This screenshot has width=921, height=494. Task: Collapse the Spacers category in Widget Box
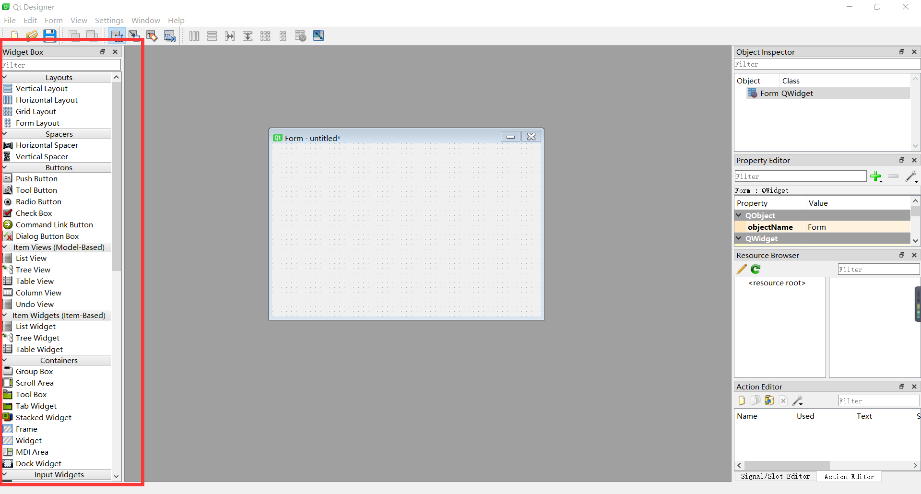pos(5,134)
